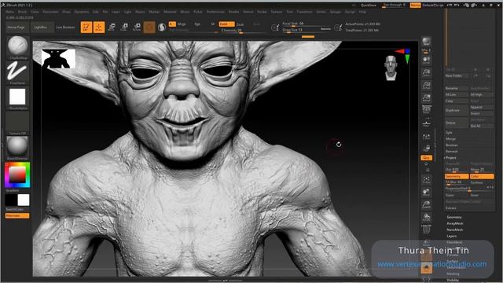Click the QuickSave button

pyautogui.click(x=369, y=6)
